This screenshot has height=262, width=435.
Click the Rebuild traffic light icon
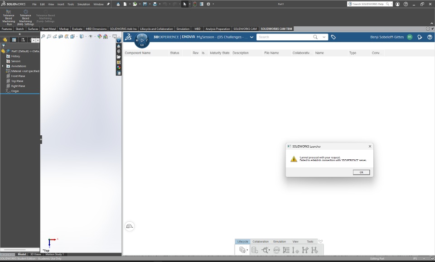(x=195, y=4)
